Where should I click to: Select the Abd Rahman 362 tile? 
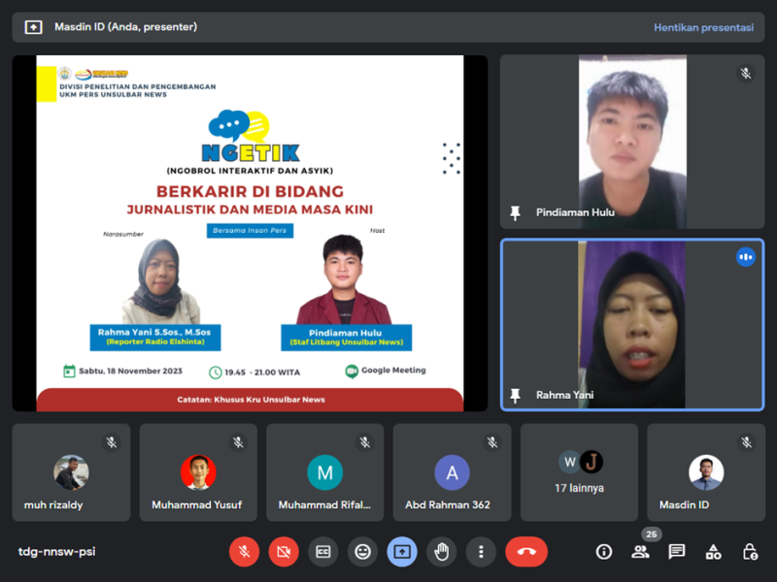(x=452, y=472)
